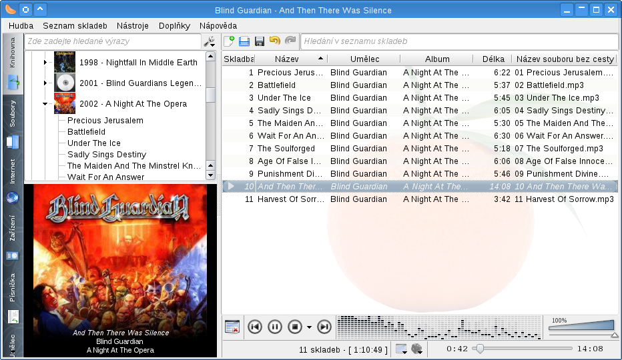Open the Soubory sidebar tab
Image resolution: width=622 pixels, height=360 pixels.
click(x=13, y=124)
